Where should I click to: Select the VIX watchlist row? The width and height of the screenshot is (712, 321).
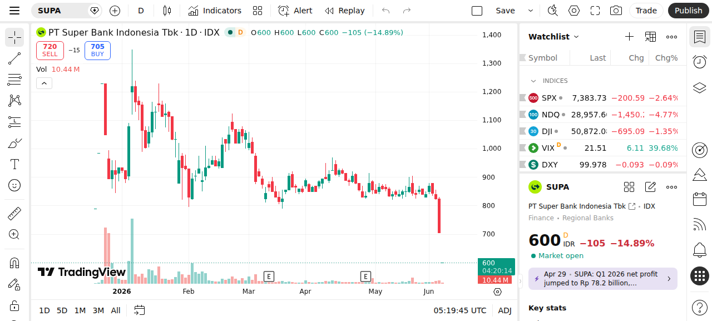click(x=603, y=148)
